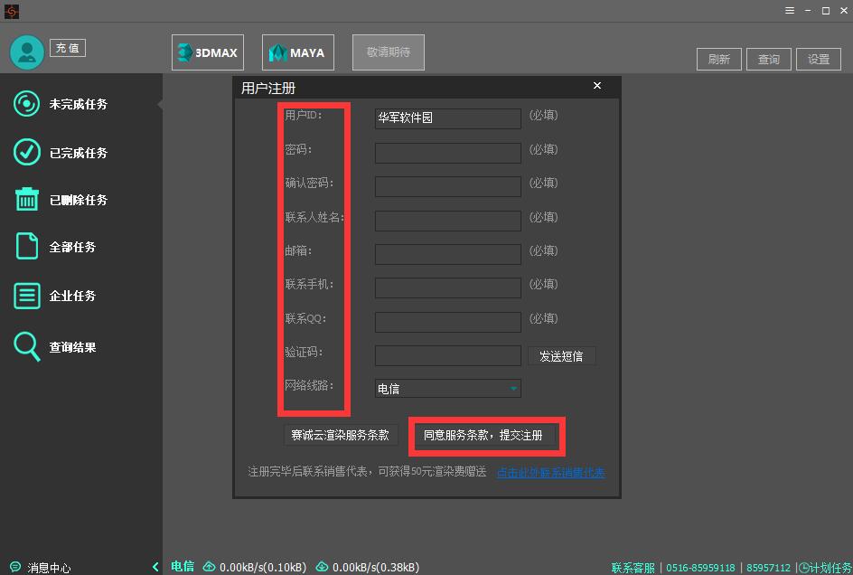Viewport: 853px width, 575px height.
Task: Click the 联系手机 input field
Action: pos(447,288)
